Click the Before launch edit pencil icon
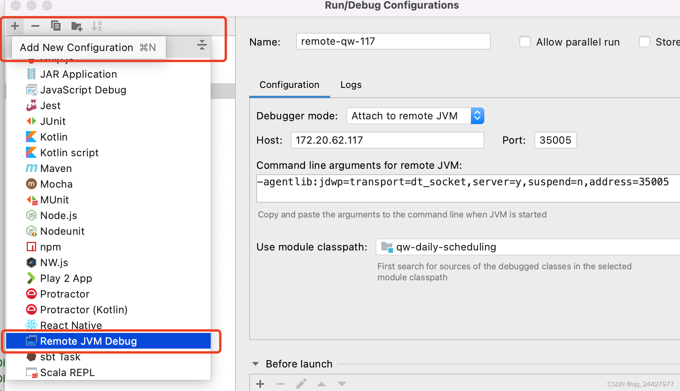The height and width of the screenshot is (391, 680). (301, 384)
